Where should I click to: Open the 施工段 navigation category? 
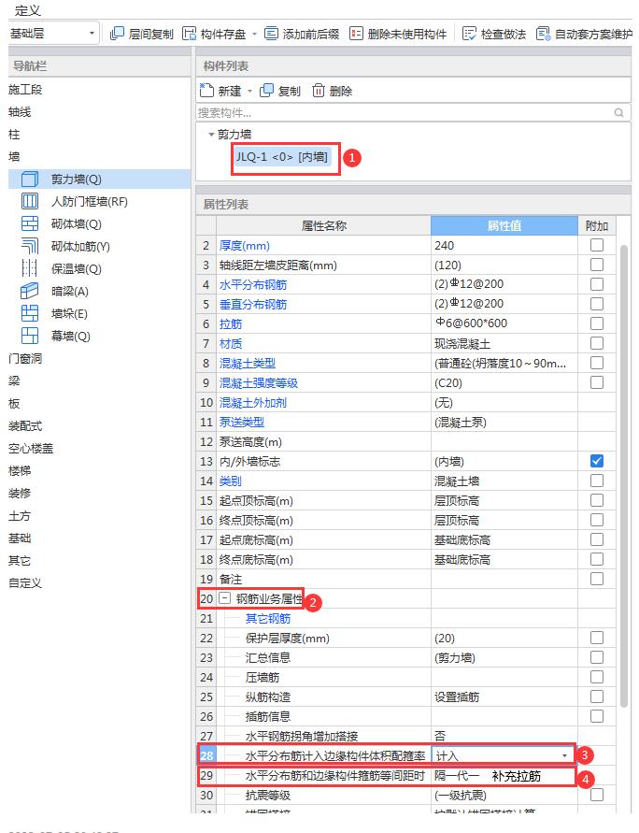coord(25,89)
